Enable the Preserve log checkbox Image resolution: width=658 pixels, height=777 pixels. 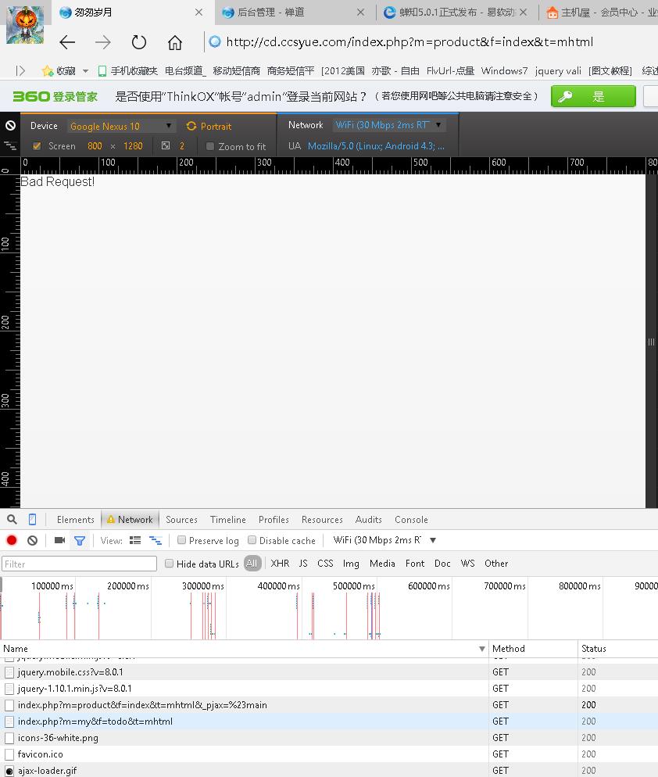coord(181,540)
